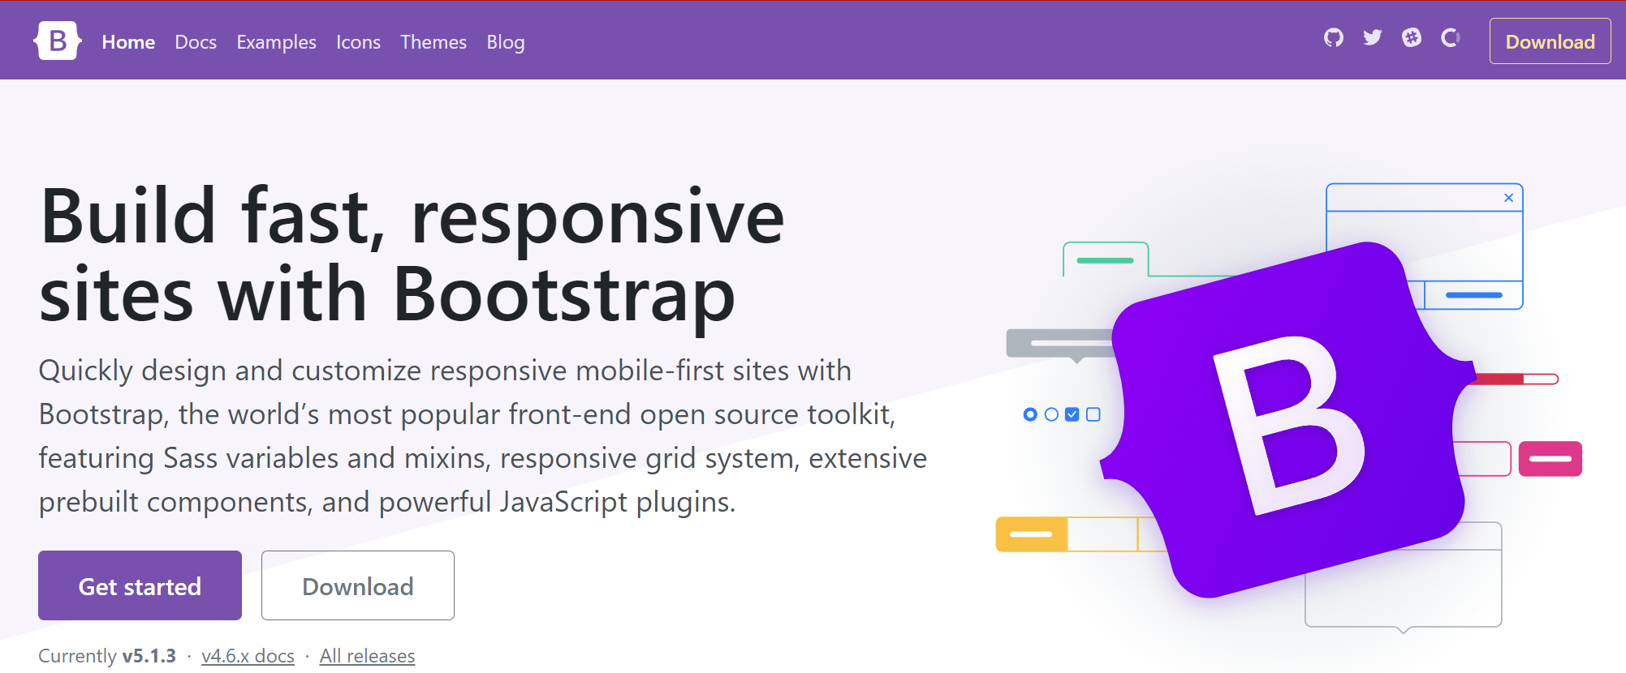Open the All releases link

pyautogui.click(x=367, y=656)
